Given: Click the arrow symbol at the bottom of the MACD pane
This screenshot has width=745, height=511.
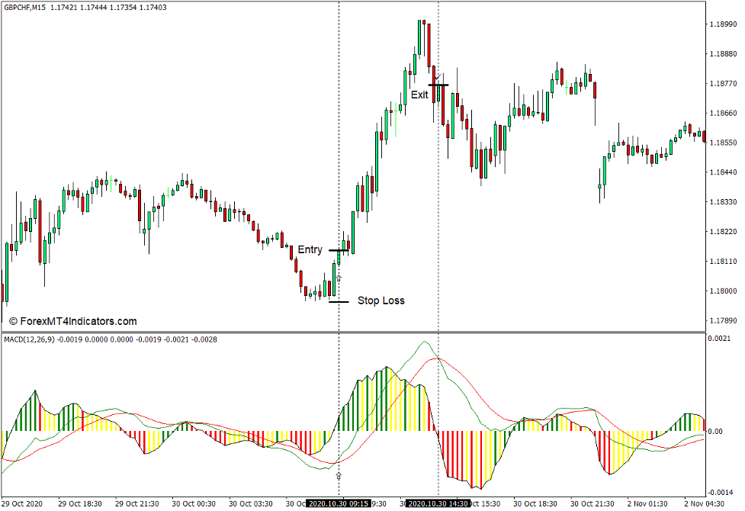Looking at the screenshot, I should click(x=339, y=475).
